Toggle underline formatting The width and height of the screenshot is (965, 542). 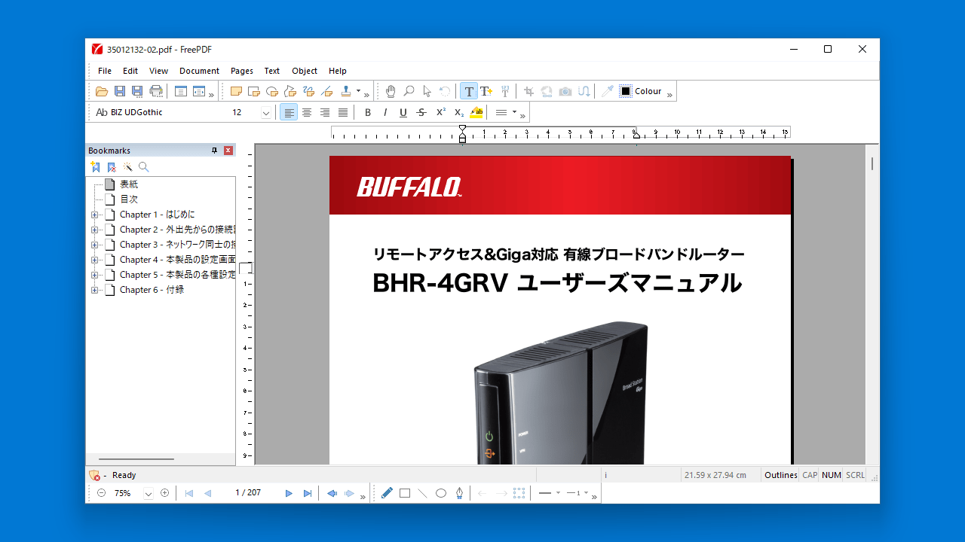tap(403, 112)
